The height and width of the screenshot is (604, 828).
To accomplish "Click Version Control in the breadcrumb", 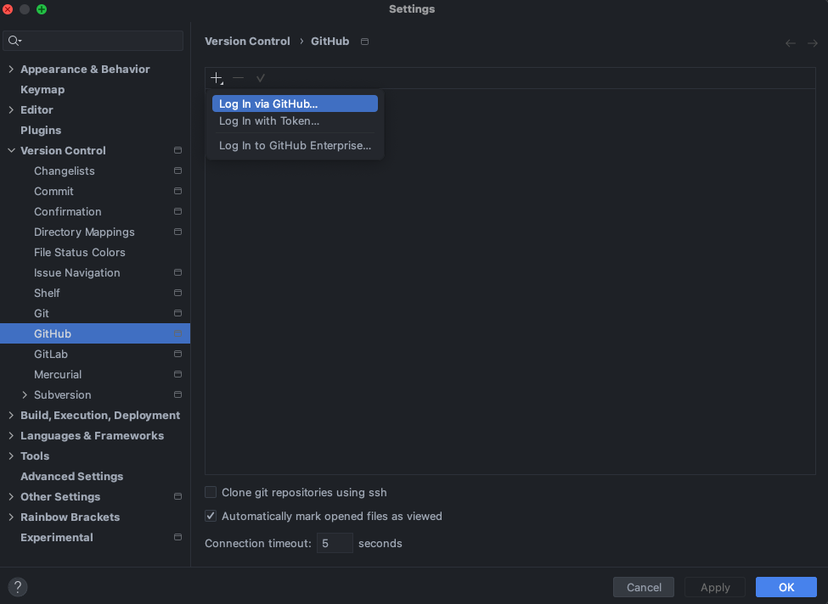I will [x=247, y=42].
